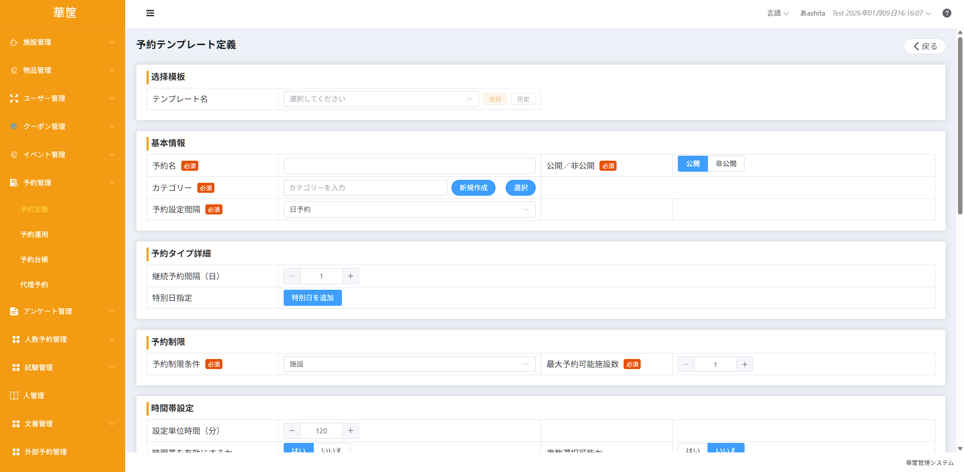Click the 予約名 text input field

410,166
